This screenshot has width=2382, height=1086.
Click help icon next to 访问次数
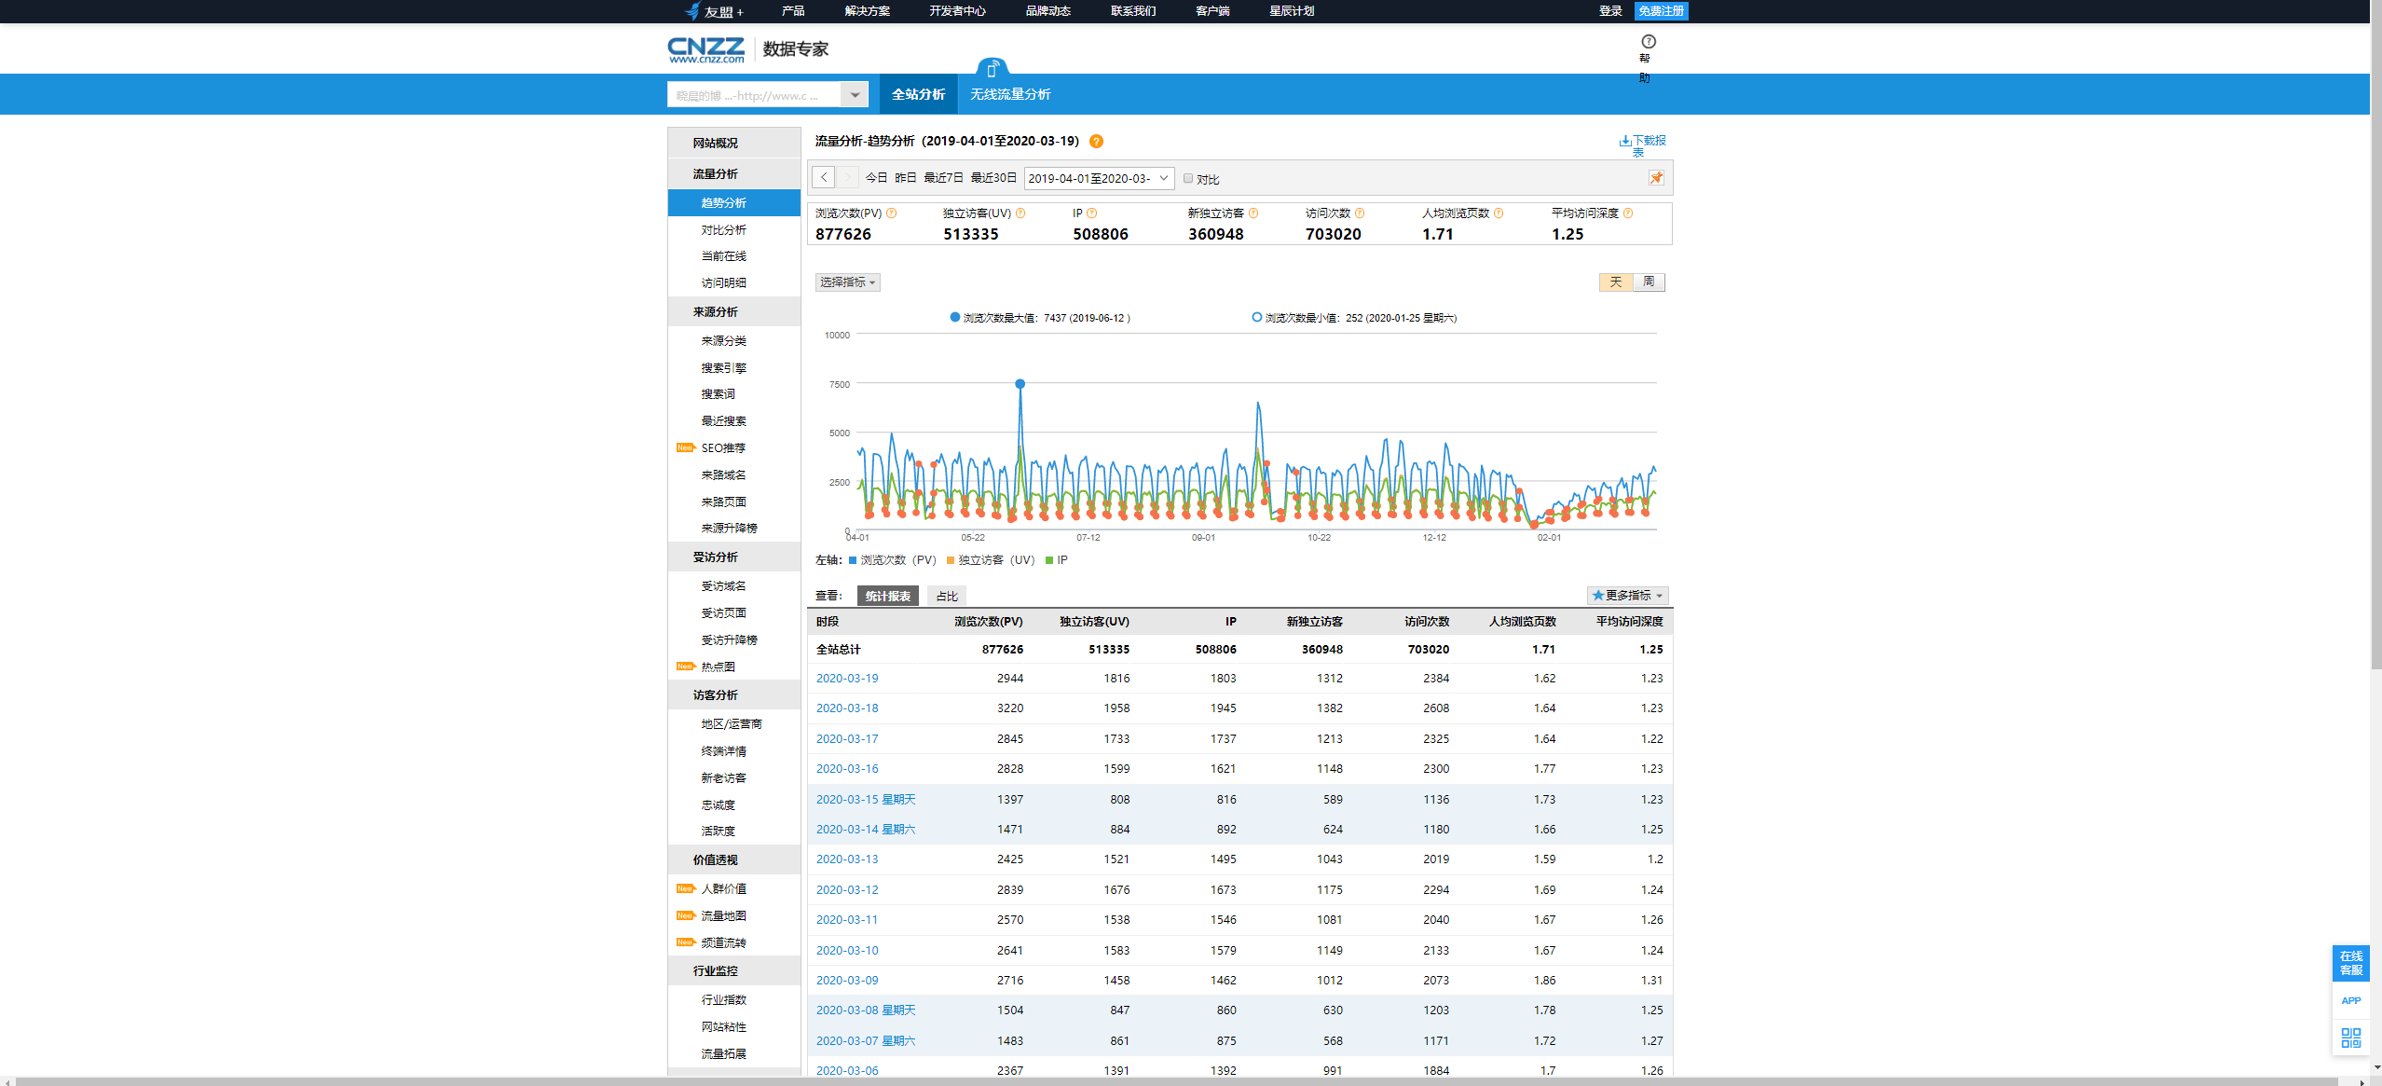pyautogui.click(x=1360, y=213)
